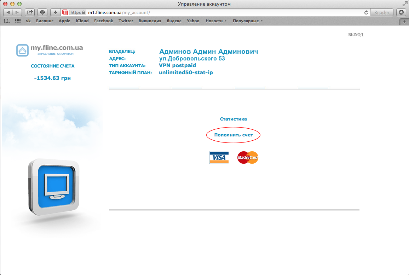Open the Биллинг bookmark
The height and width of the screenshot is (275, 409).
click(x=45, y=21)
